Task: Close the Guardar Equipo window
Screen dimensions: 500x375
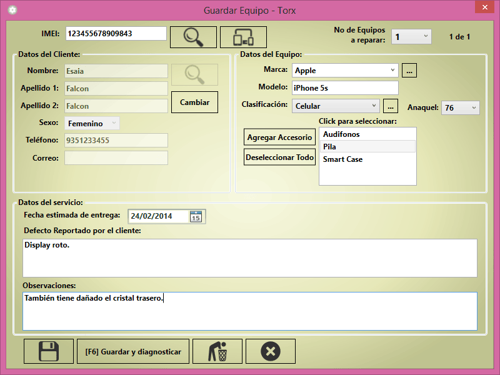Action: tap(485, 7)
